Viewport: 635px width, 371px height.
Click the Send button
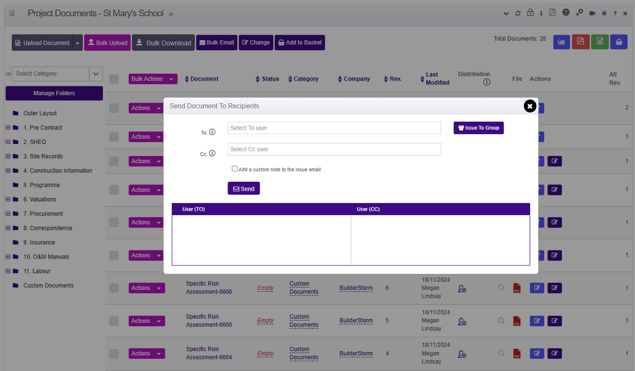click(243, 188)
